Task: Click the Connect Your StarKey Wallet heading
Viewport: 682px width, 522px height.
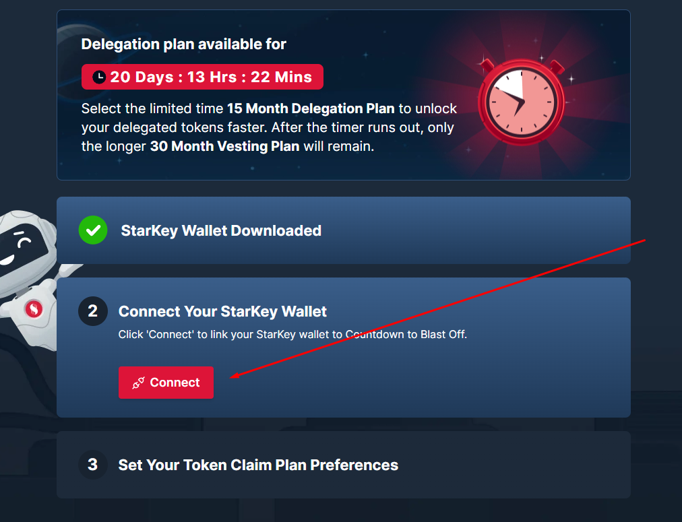Action: tap(222, 311)
